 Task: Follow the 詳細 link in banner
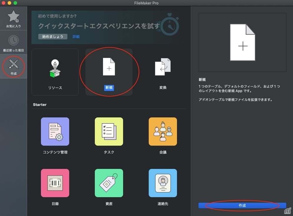tap(76, 37)
